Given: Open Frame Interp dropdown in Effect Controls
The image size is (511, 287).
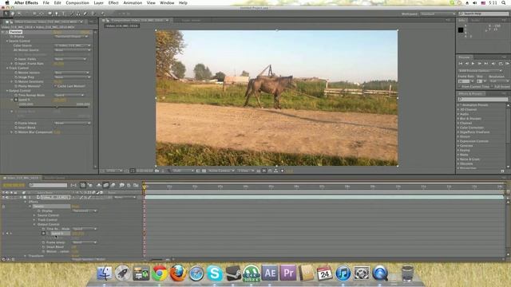Looking at the screenshot, I should pos(73,123).
